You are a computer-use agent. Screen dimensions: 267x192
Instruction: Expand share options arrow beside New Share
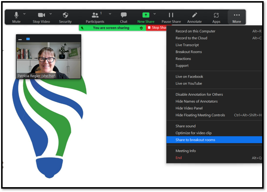tap(155, 14)
